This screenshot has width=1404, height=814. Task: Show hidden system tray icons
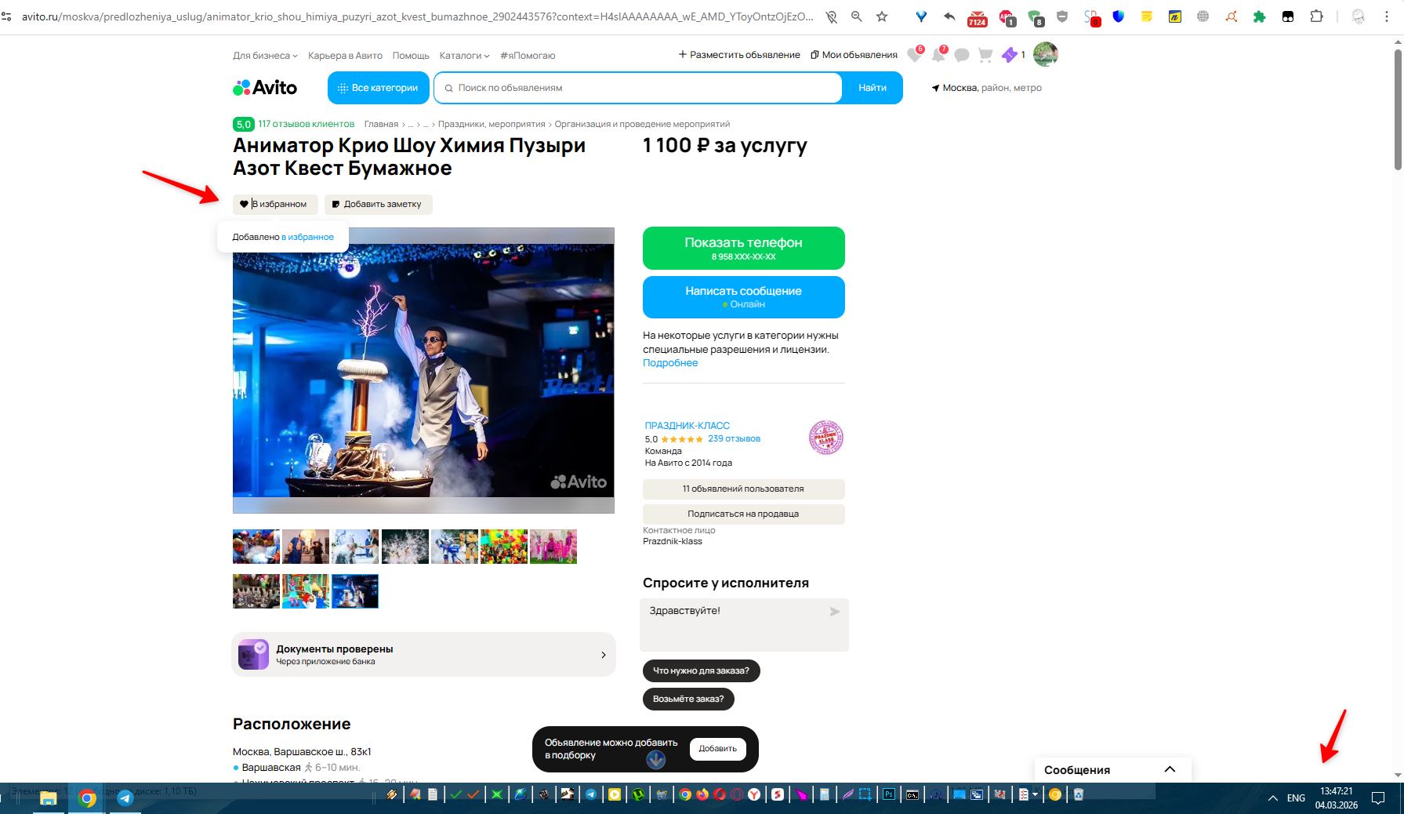point(1272,798)
